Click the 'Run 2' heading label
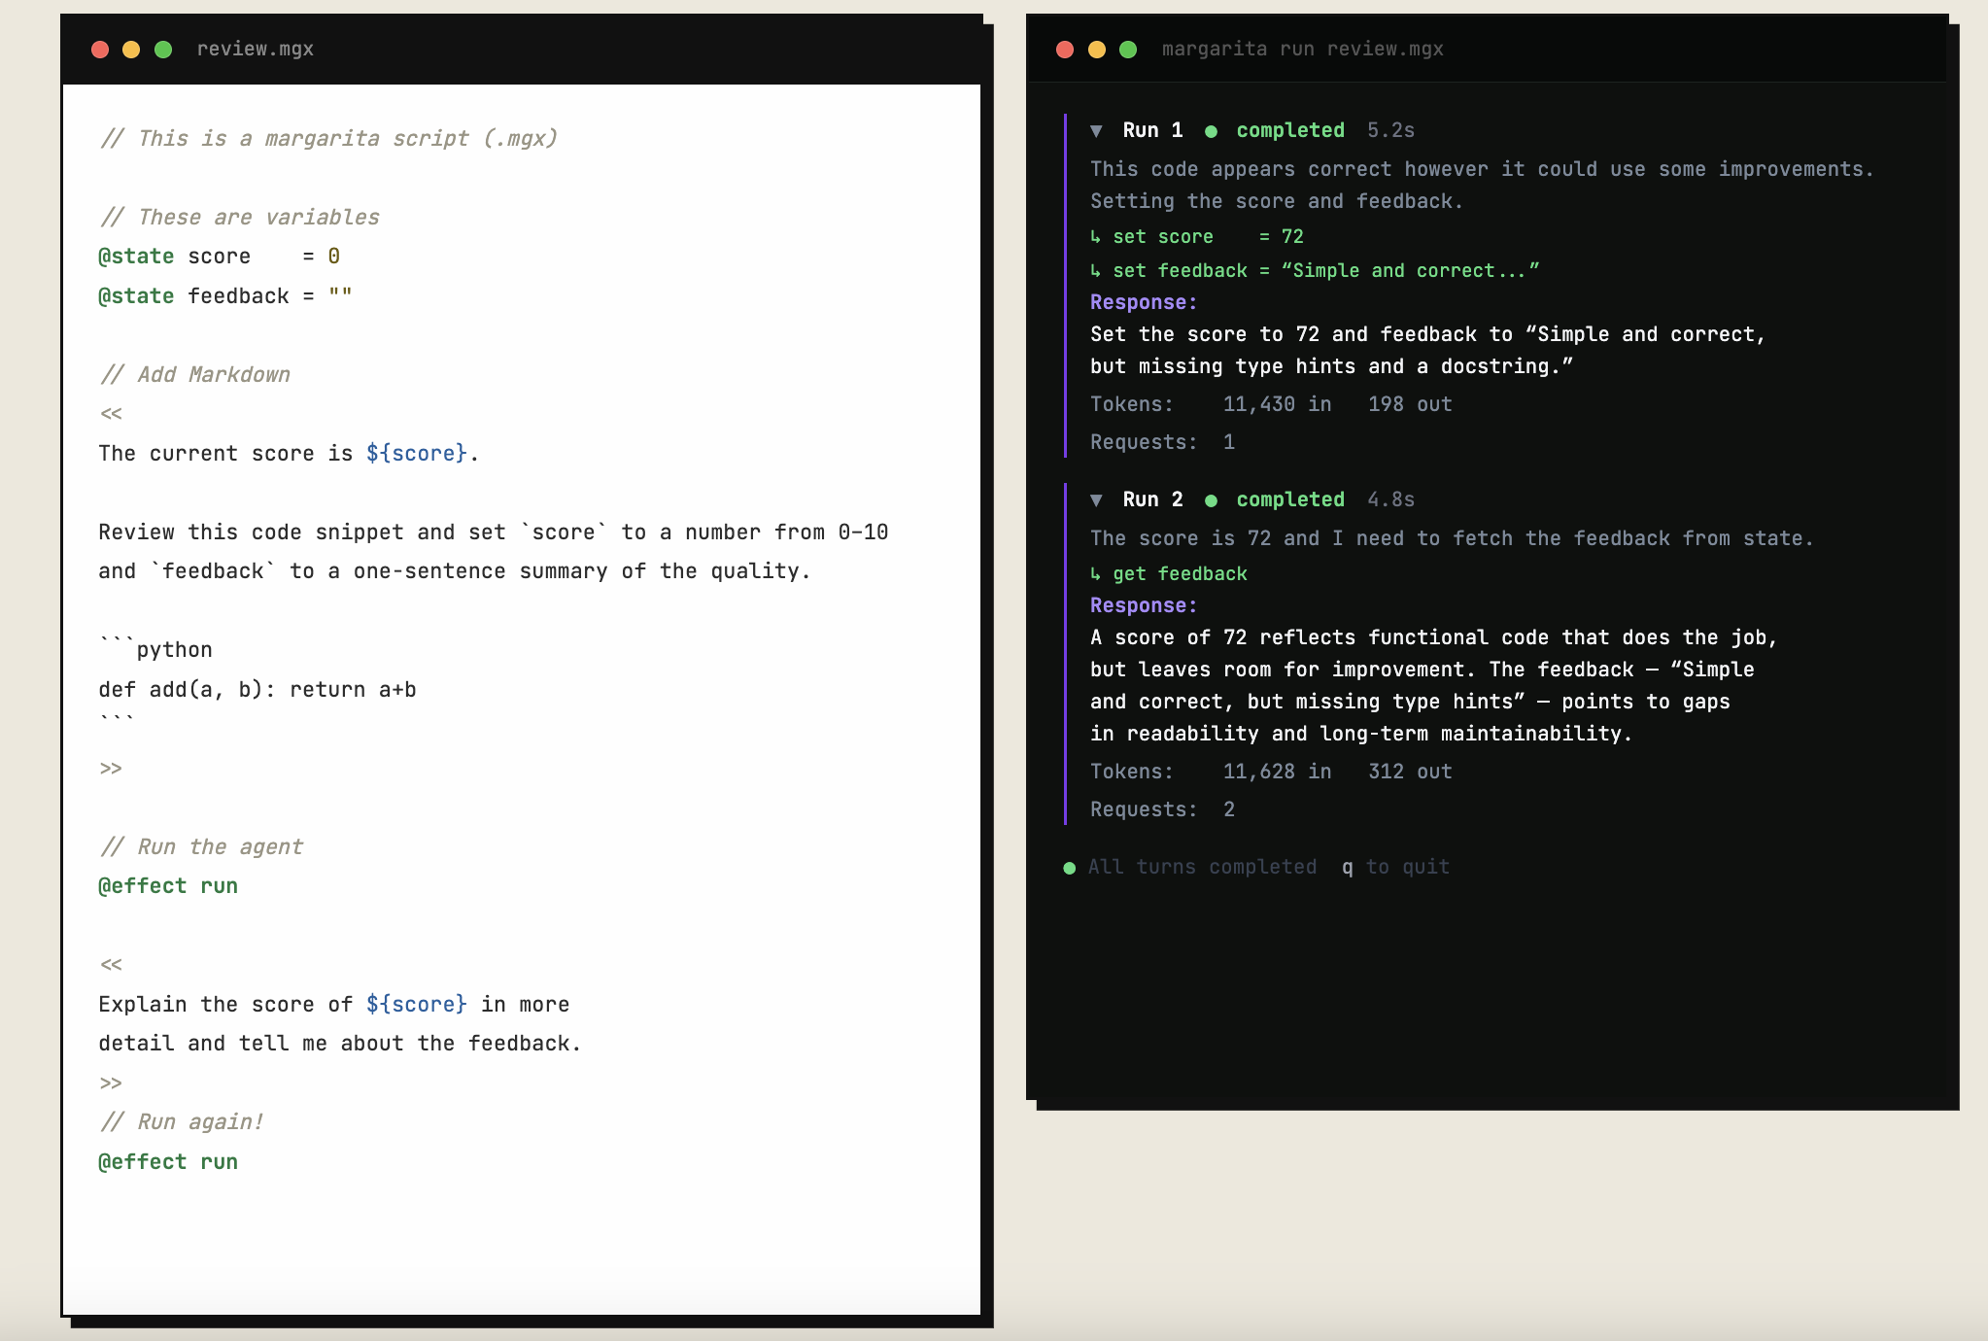This screenshot has height=1341, width=1988. [1153, 499]
